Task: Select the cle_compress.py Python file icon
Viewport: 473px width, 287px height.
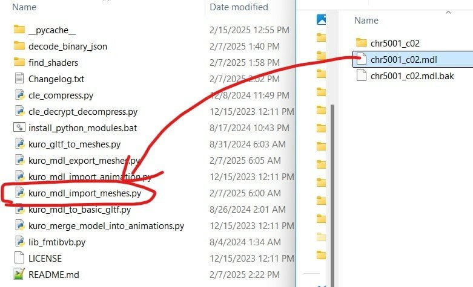Action: tap(19, 95)
